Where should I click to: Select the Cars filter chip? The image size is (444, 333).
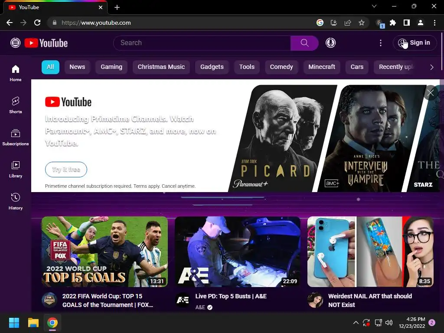[x=357, y=67]
